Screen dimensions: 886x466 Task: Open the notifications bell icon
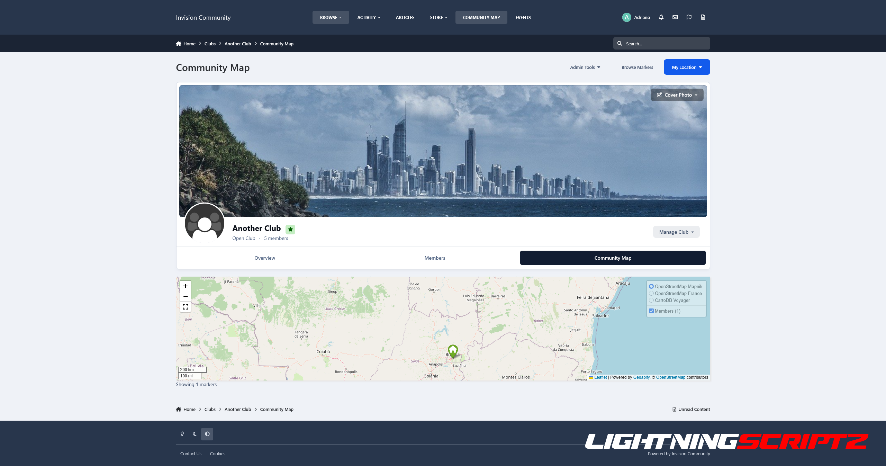[x=661, y=17]
